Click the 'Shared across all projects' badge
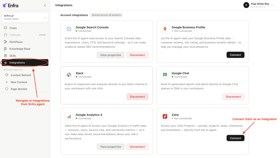The height and width of the screenshot is (158, 280). pos(106,15)
